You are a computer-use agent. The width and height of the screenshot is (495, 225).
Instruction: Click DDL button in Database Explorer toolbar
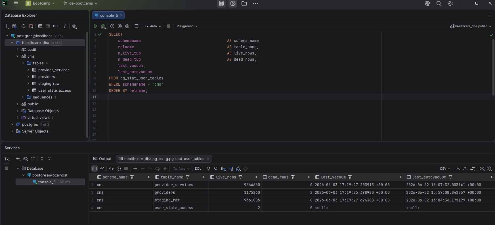point(56,26)
